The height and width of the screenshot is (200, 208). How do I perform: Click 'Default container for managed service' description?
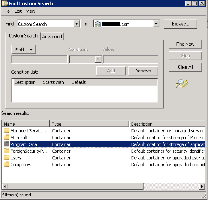coord(168,131)
